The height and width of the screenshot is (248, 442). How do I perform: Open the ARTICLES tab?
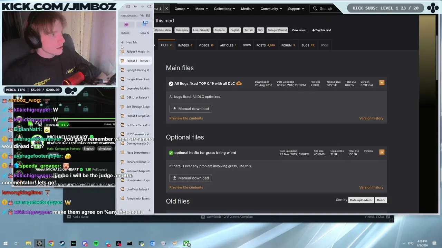click(x=228, y=45)
